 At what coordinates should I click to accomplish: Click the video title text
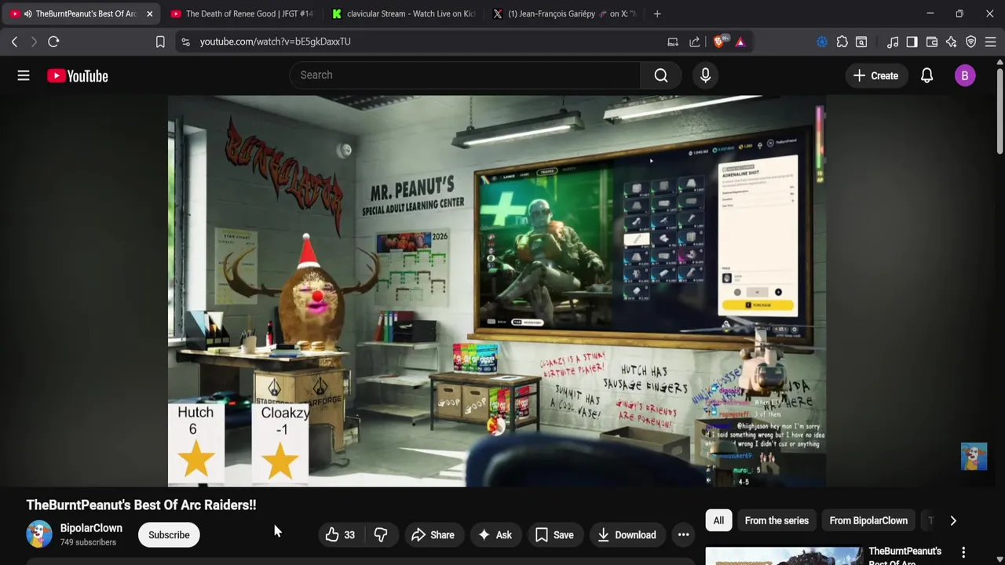[141, 505]
